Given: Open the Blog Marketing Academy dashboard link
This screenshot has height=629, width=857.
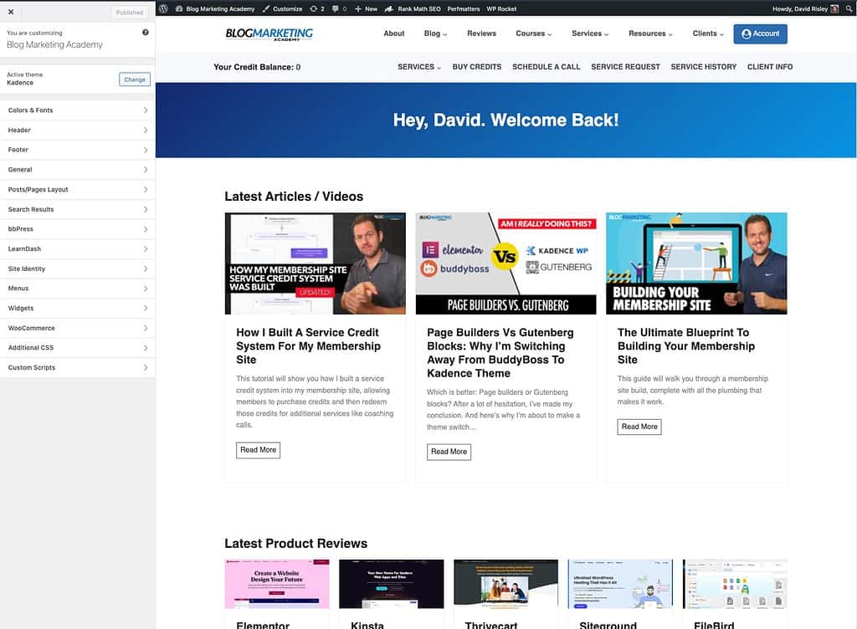Looking at the screenshot, I should tap(215, 8).
